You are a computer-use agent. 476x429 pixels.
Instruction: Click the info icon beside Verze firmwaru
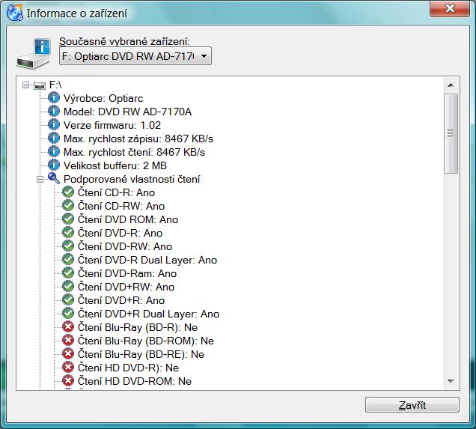54,125
